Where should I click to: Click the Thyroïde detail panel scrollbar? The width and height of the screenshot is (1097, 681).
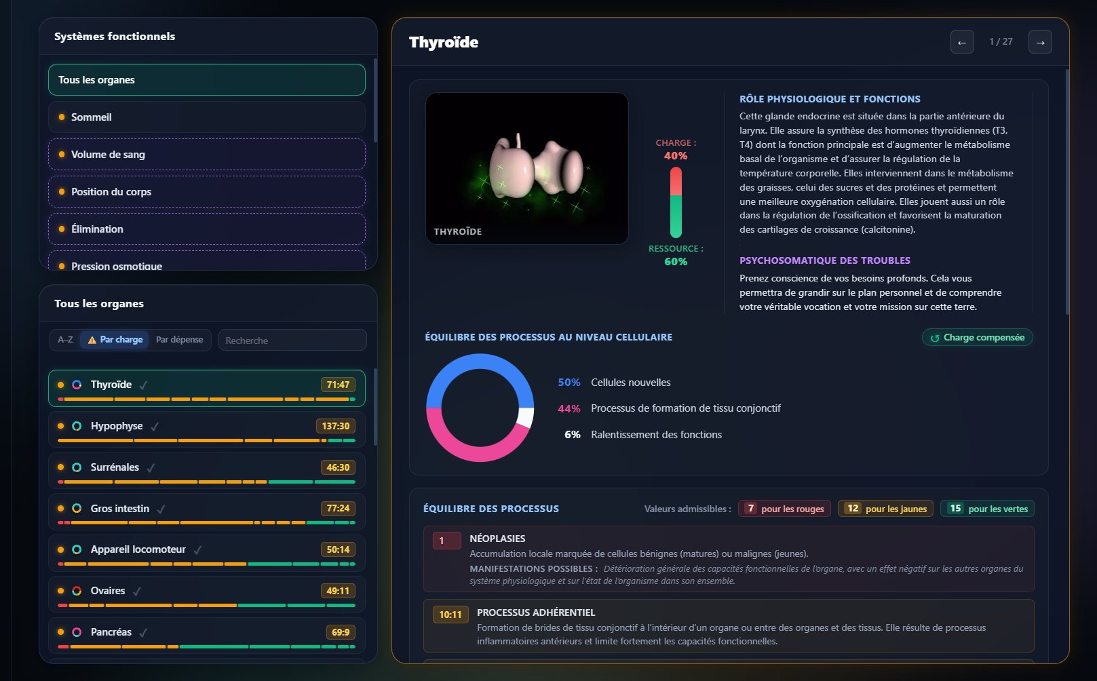(x=1066, y=192)
